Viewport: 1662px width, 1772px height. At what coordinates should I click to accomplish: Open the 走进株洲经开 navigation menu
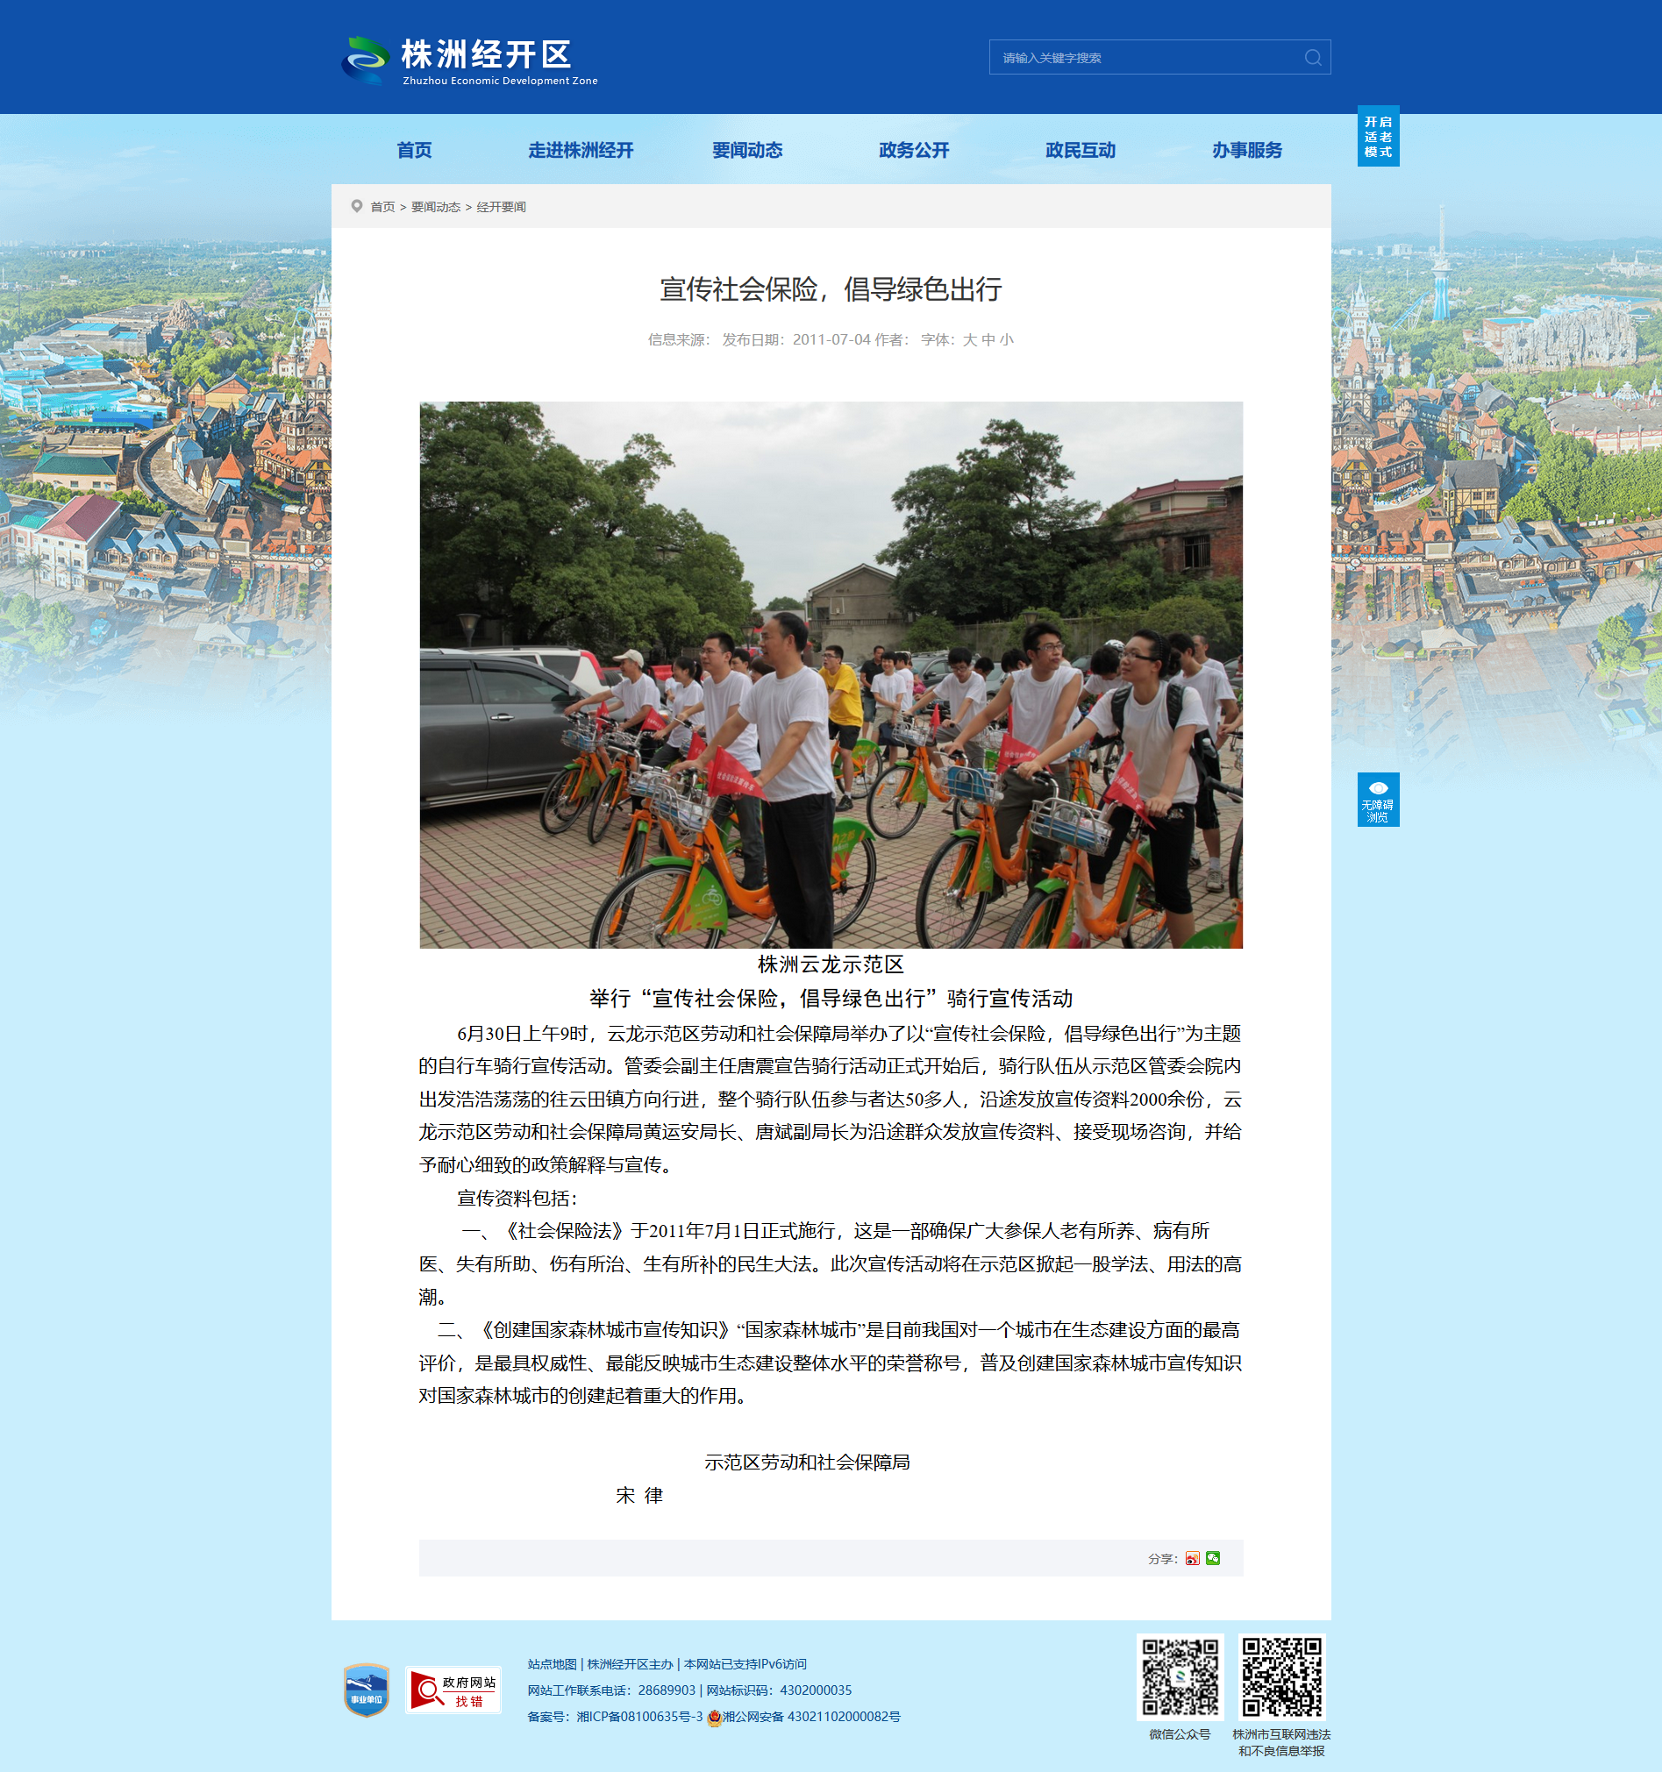[x=581, y=150]
